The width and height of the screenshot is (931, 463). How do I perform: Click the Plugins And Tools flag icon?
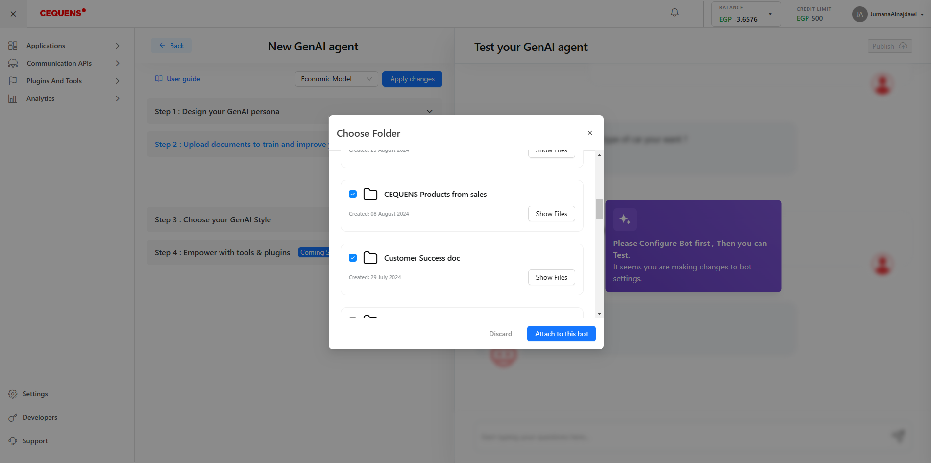[13, 81]
